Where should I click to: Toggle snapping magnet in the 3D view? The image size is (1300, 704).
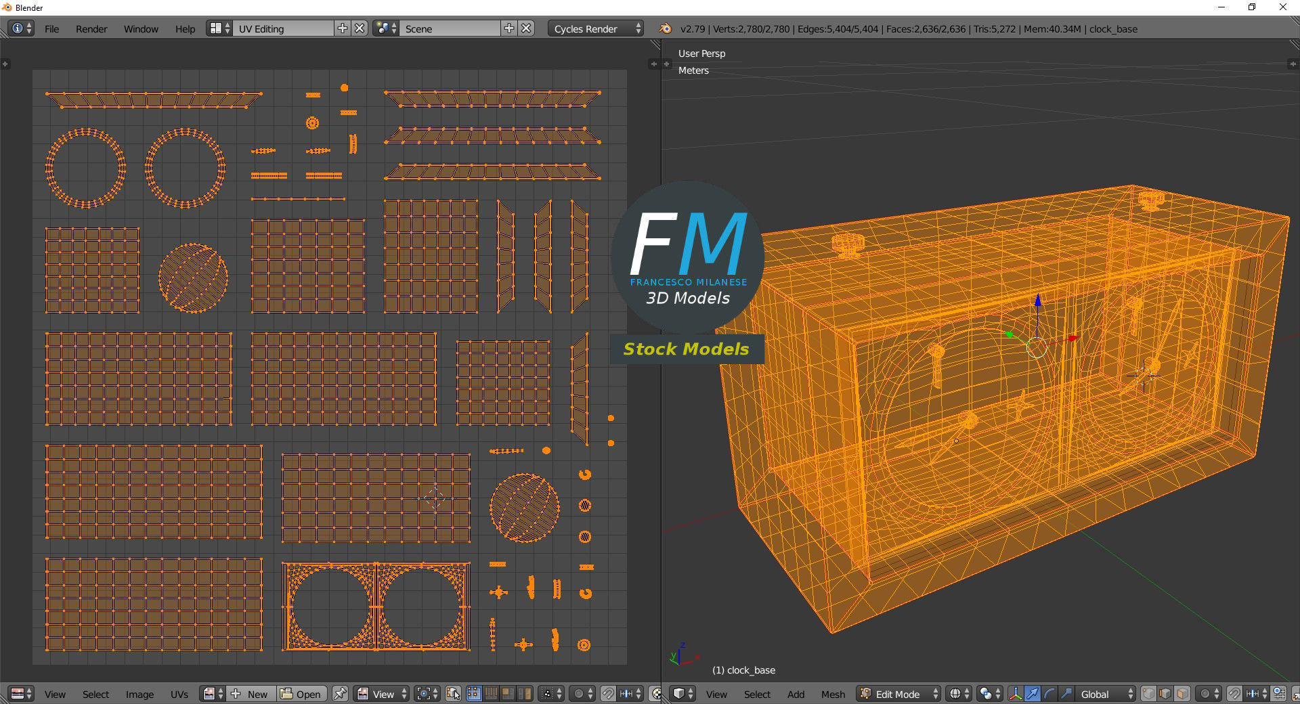coord(1234,694)
